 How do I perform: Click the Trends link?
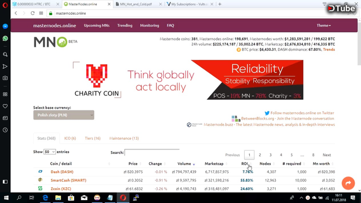point(329,50)
